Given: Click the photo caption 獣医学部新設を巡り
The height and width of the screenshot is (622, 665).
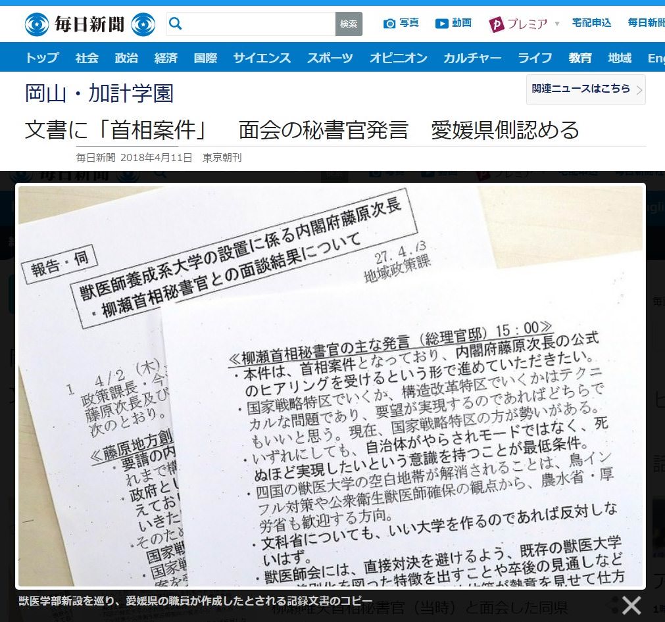Looking at the screenshot, I should click(x=195, y=601).
